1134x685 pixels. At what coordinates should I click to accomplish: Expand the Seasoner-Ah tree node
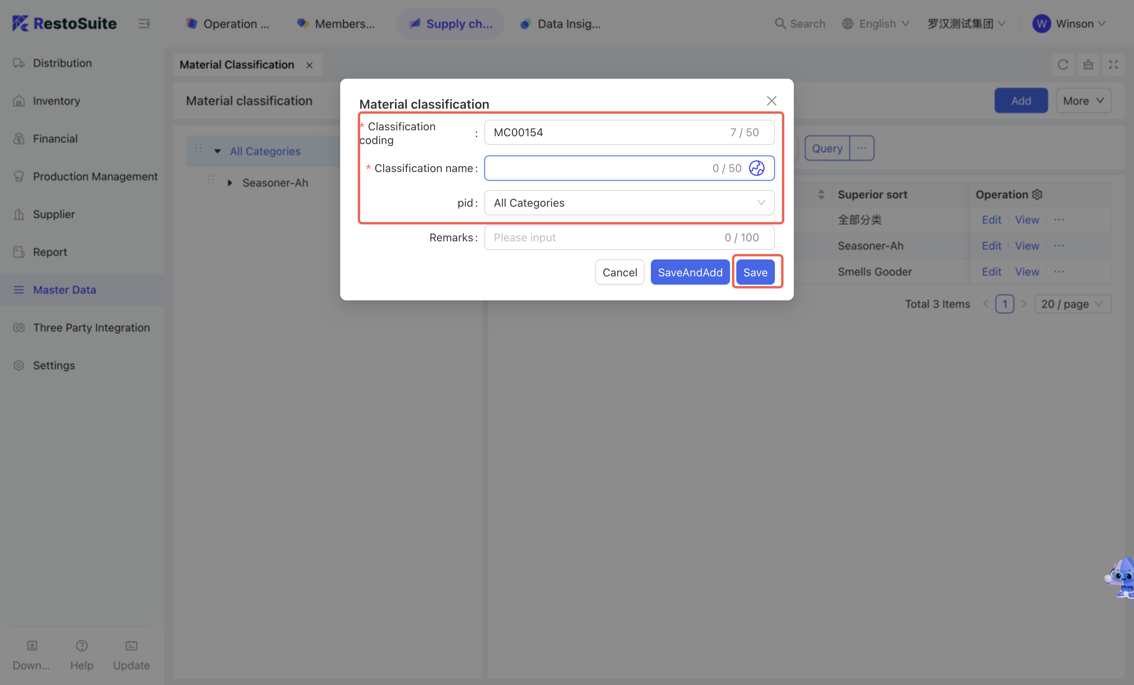pos(230,183)
